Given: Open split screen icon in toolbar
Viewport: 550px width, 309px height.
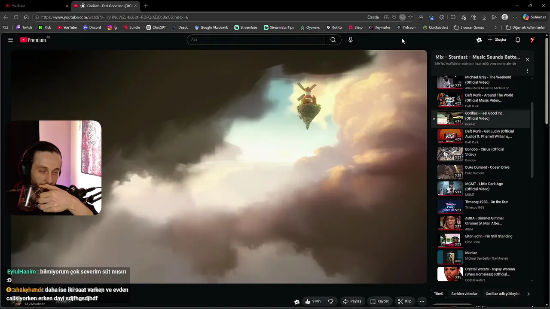Looking at the screenshot, I should [x=453, y=17].
